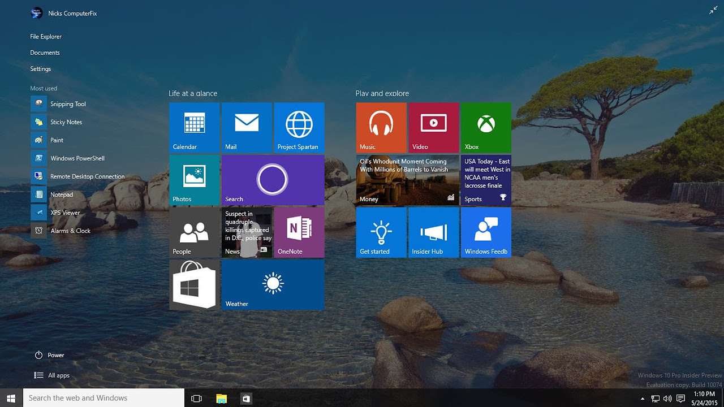Open the Power options menu
Image resolution: width=724 pixels, height=407 pixels.
[x=50, y=355]
